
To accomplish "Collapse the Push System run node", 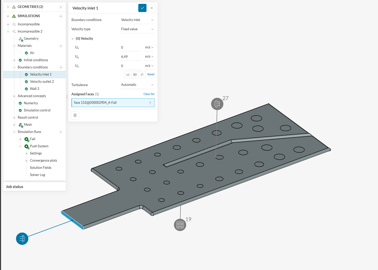I will click(x=20, y=146).
